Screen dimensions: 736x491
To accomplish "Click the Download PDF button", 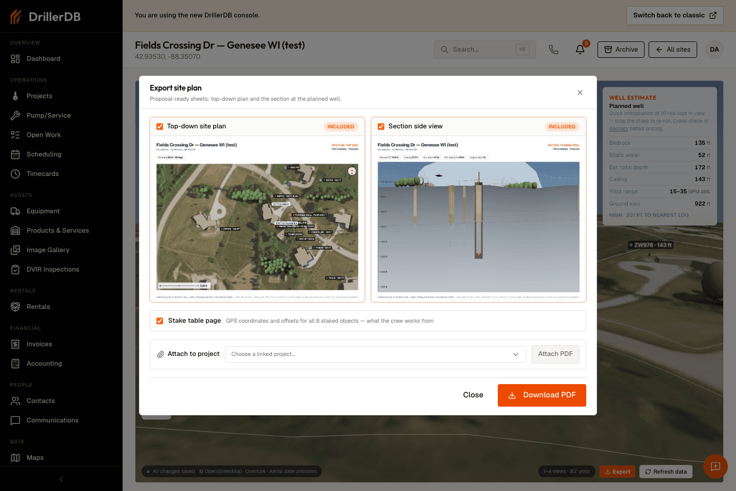I will pyautogui.click(x=542, y=395).
